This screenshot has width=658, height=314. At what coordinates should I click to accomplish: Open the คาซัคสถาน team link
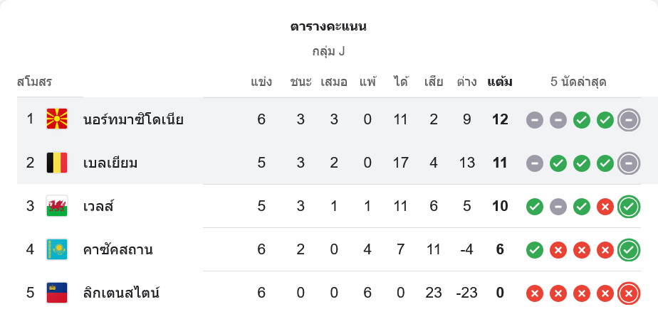point(117,250)
